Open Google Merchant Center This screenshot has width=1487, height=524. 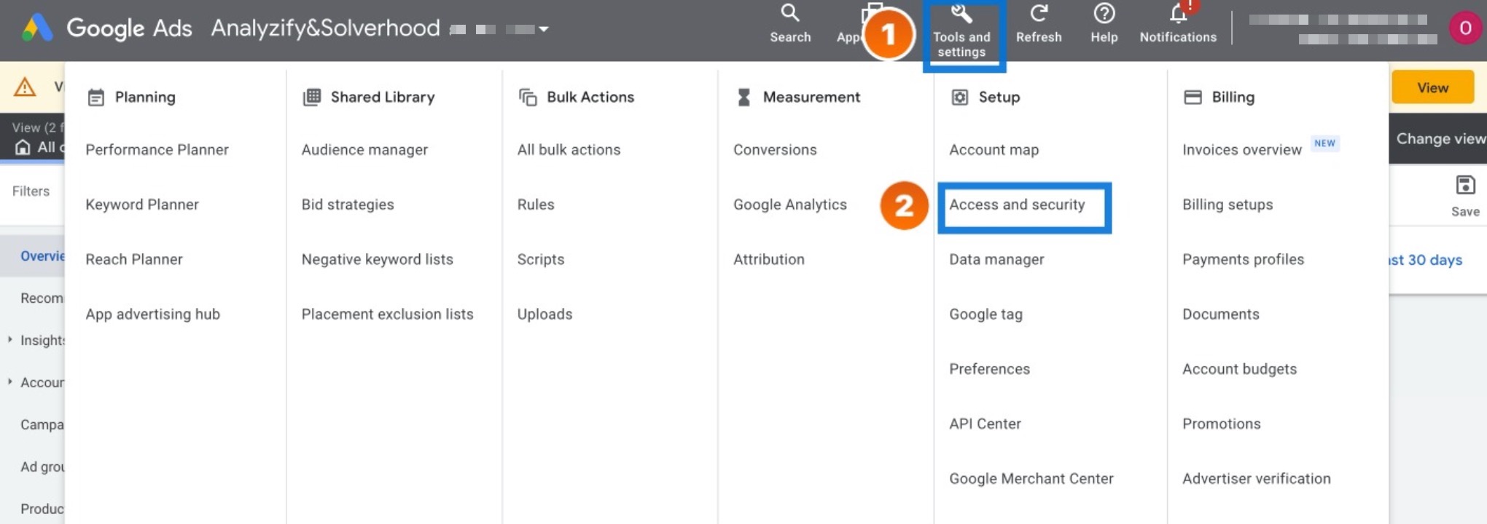point(1031,479)
